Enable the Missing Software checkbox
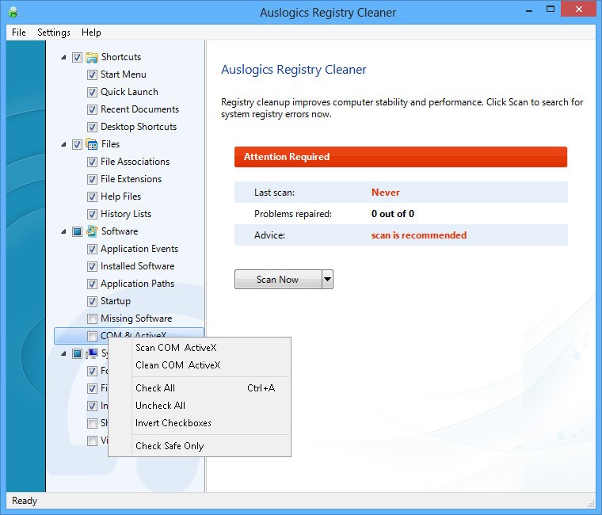 (92, 319)
